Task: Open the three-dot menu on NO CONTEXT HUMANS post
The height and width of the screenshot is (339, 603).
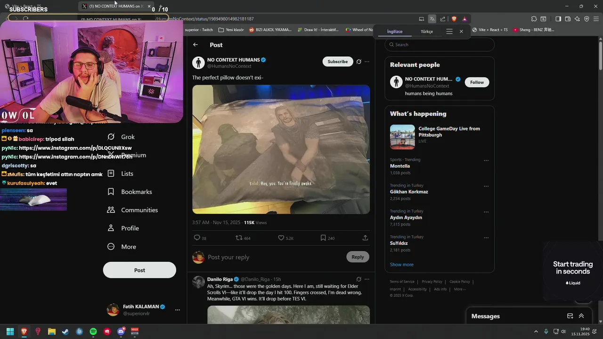Action: pyautogui.click(x=367, y=62)
